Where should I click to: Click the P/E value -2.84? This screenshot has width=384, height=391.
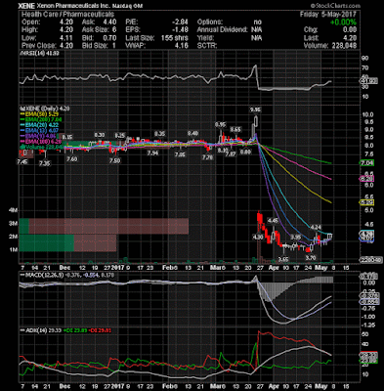coord(180,22)
